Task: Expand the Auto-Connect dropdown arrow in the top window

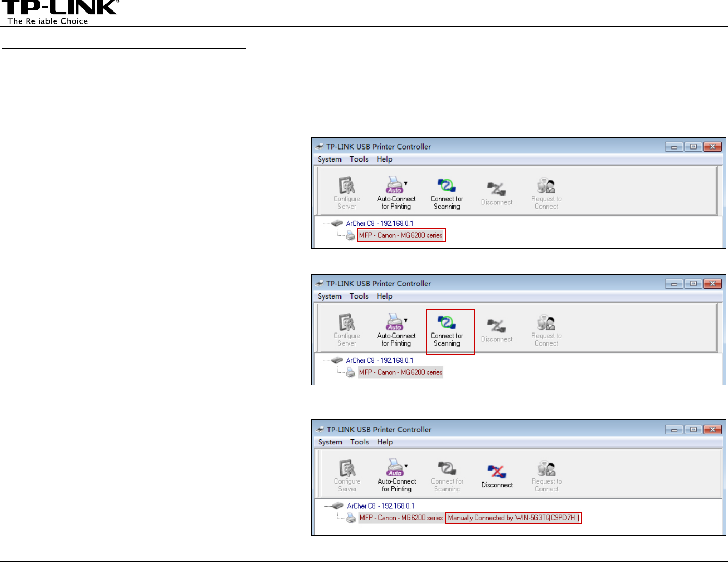Action: [x=406, y=183]
